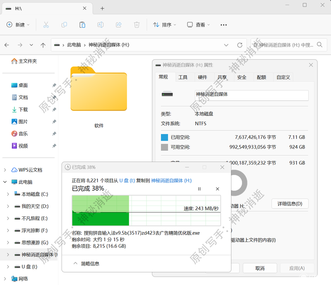Click the search magnifier icon
331x285 pixels.
(319, 45)
